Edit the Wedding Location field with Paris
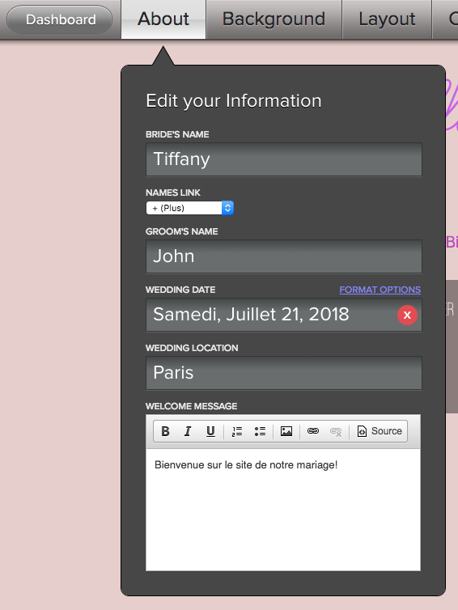Screen dimensions: 458x610 tap(284, 373)
